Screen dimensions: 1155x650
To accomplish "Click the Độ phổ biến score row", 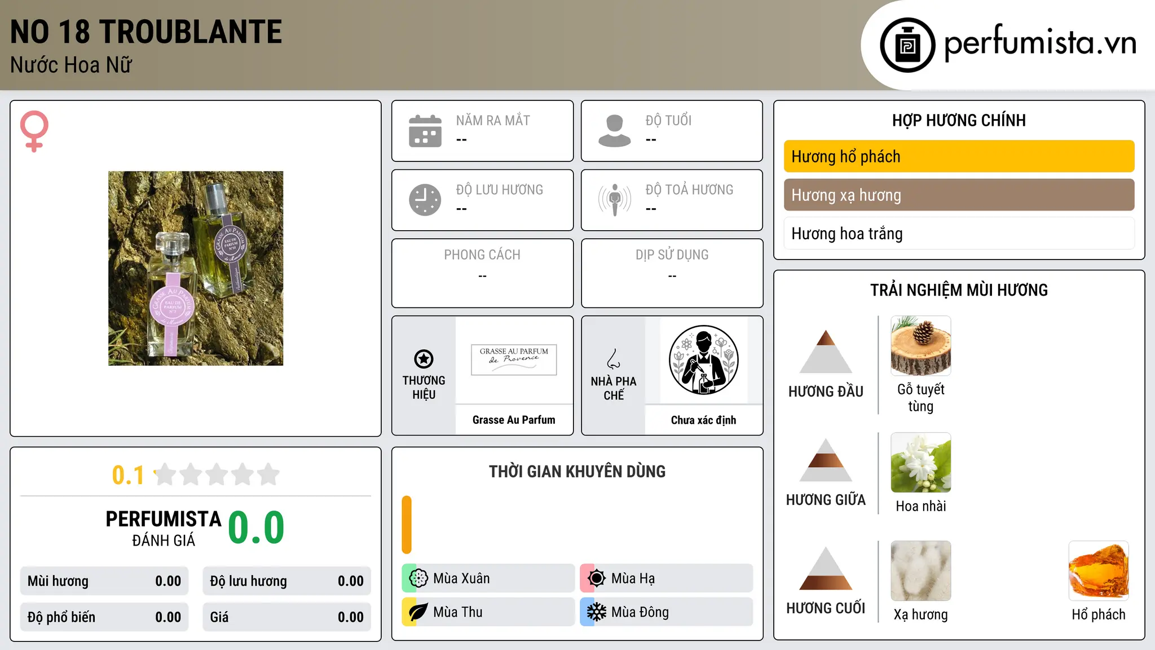I will point(104,617).
